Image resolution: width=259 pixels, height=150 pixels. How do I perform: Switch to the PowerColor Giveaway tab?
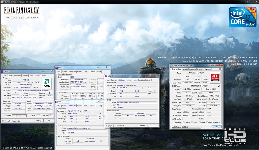[204, 69]
